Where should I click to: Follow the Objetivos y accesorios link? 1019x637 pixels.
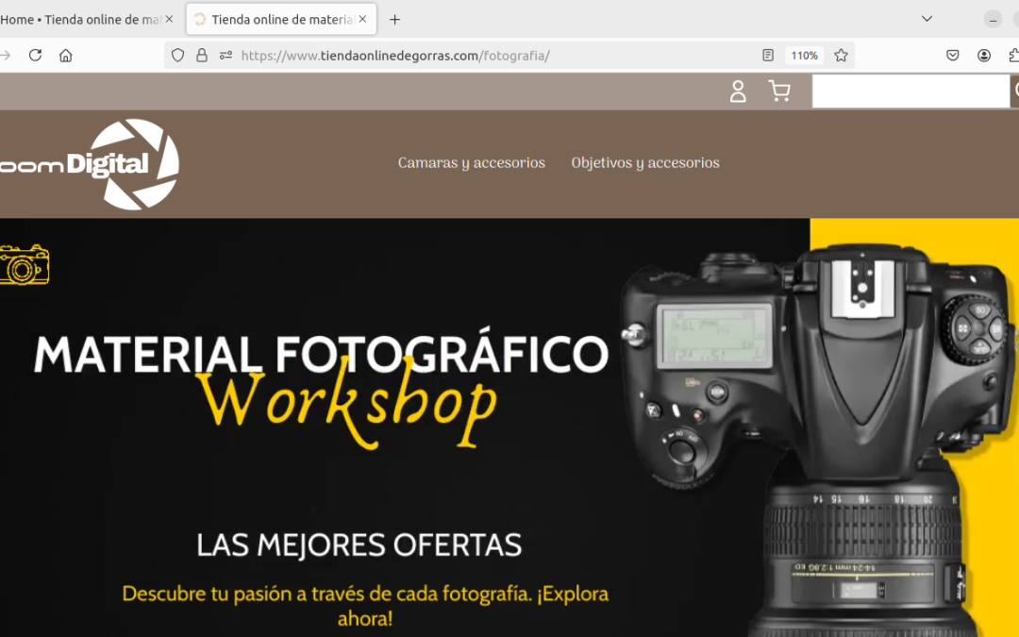tap(645, 162)
